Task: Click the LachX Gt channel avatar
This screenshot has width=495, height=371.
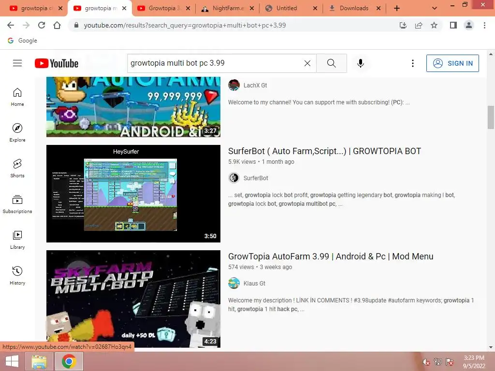Action: [234, 85]
